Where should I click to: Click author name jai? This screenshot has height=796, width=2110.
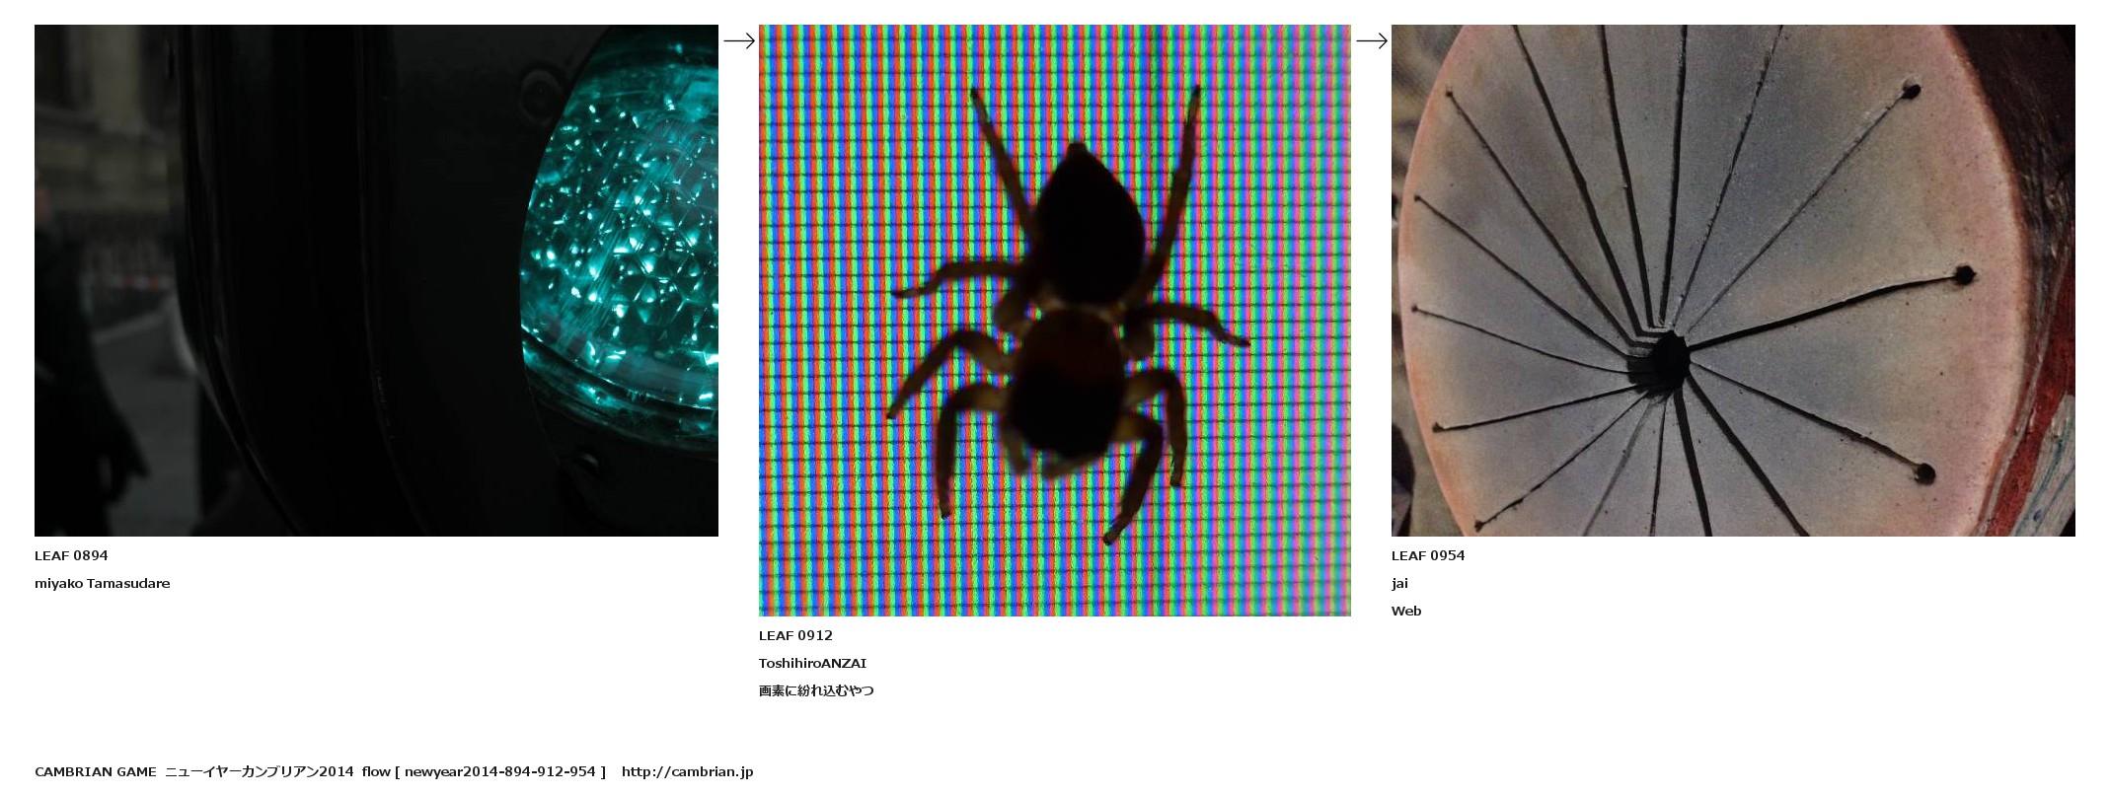(1399, 583)
